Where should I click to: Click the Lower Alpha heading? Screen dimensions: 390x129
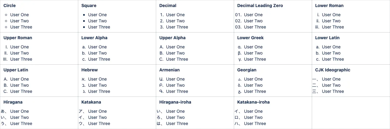pos(94,38)
